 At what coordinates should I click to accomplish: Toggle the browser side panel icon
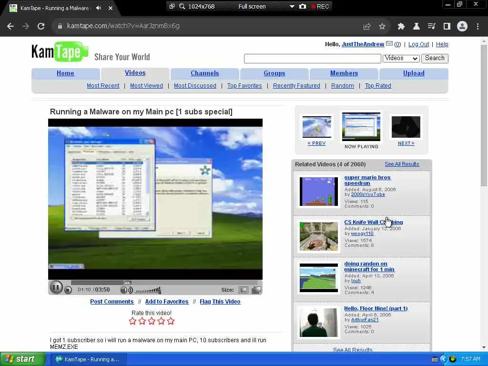(x=447, y=27)
